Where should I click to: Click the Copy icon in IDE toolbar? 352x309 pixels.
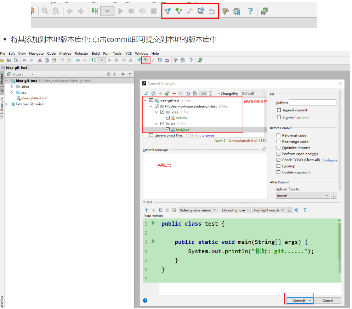point(47,60)
